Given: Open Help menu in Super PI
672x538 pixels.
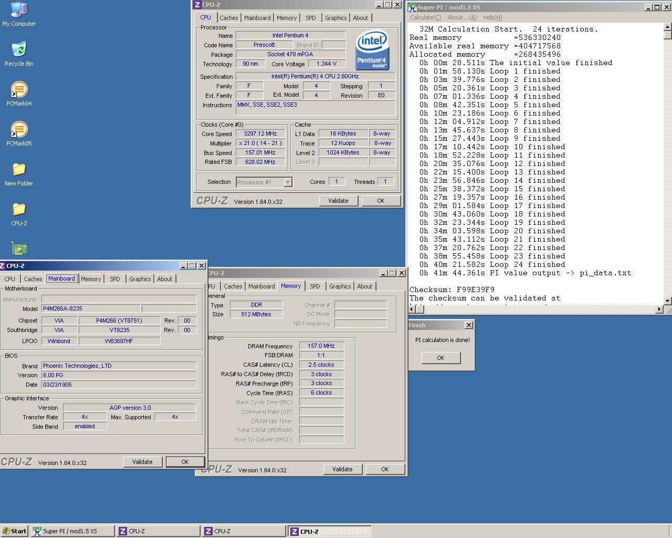Looking at the screenshot, I should (x=492, y=17).
